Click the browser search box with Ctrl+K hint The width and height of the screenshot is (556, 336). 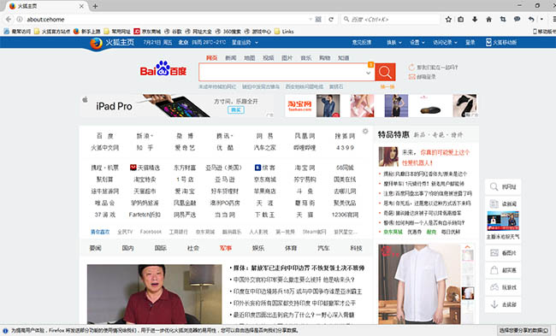390,19
